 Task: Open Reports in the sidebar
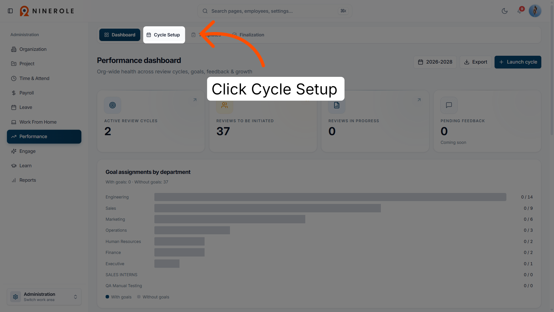pyautogui.click(x=44, y=180)
